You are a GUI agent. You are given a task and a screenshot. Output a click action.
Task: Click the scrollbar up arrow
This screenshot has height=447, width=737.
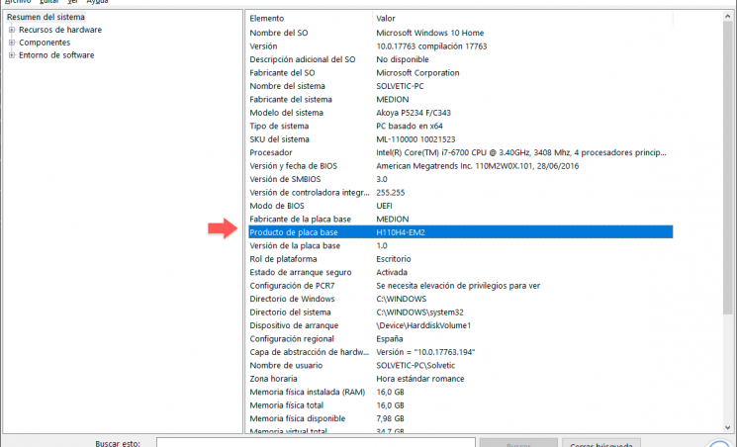[727, 17]
